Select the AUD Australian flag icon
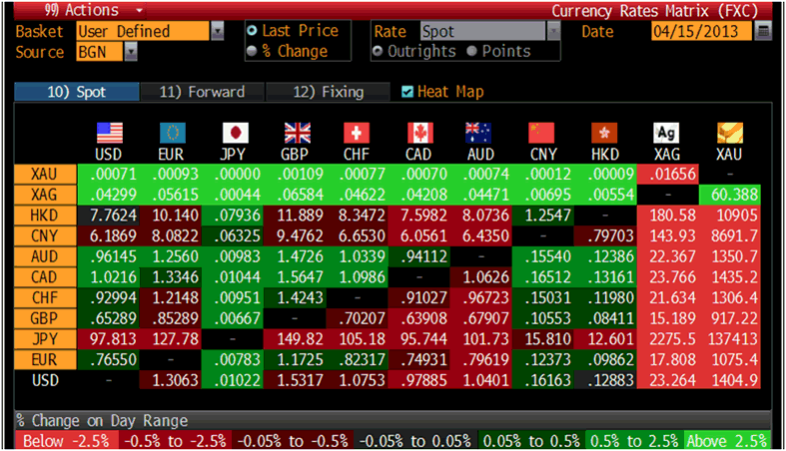Image resolution: width=786 pixels, height=451 pixels. 480,133
